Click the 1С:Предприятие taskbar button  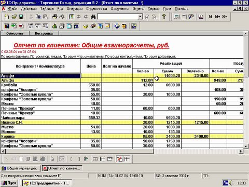tap(47, 183)
